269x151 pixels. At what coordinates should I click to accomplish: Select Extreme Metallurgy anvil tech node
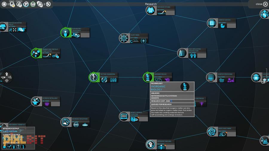pyautogui.click(x=36, y=101)
